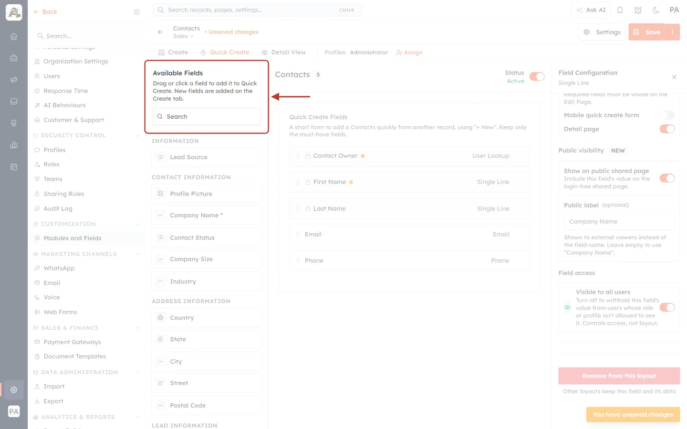Open the alarm clock reminders icon
Image resolution: width=687 pixels, height=429 pixels.
(638, 10)
